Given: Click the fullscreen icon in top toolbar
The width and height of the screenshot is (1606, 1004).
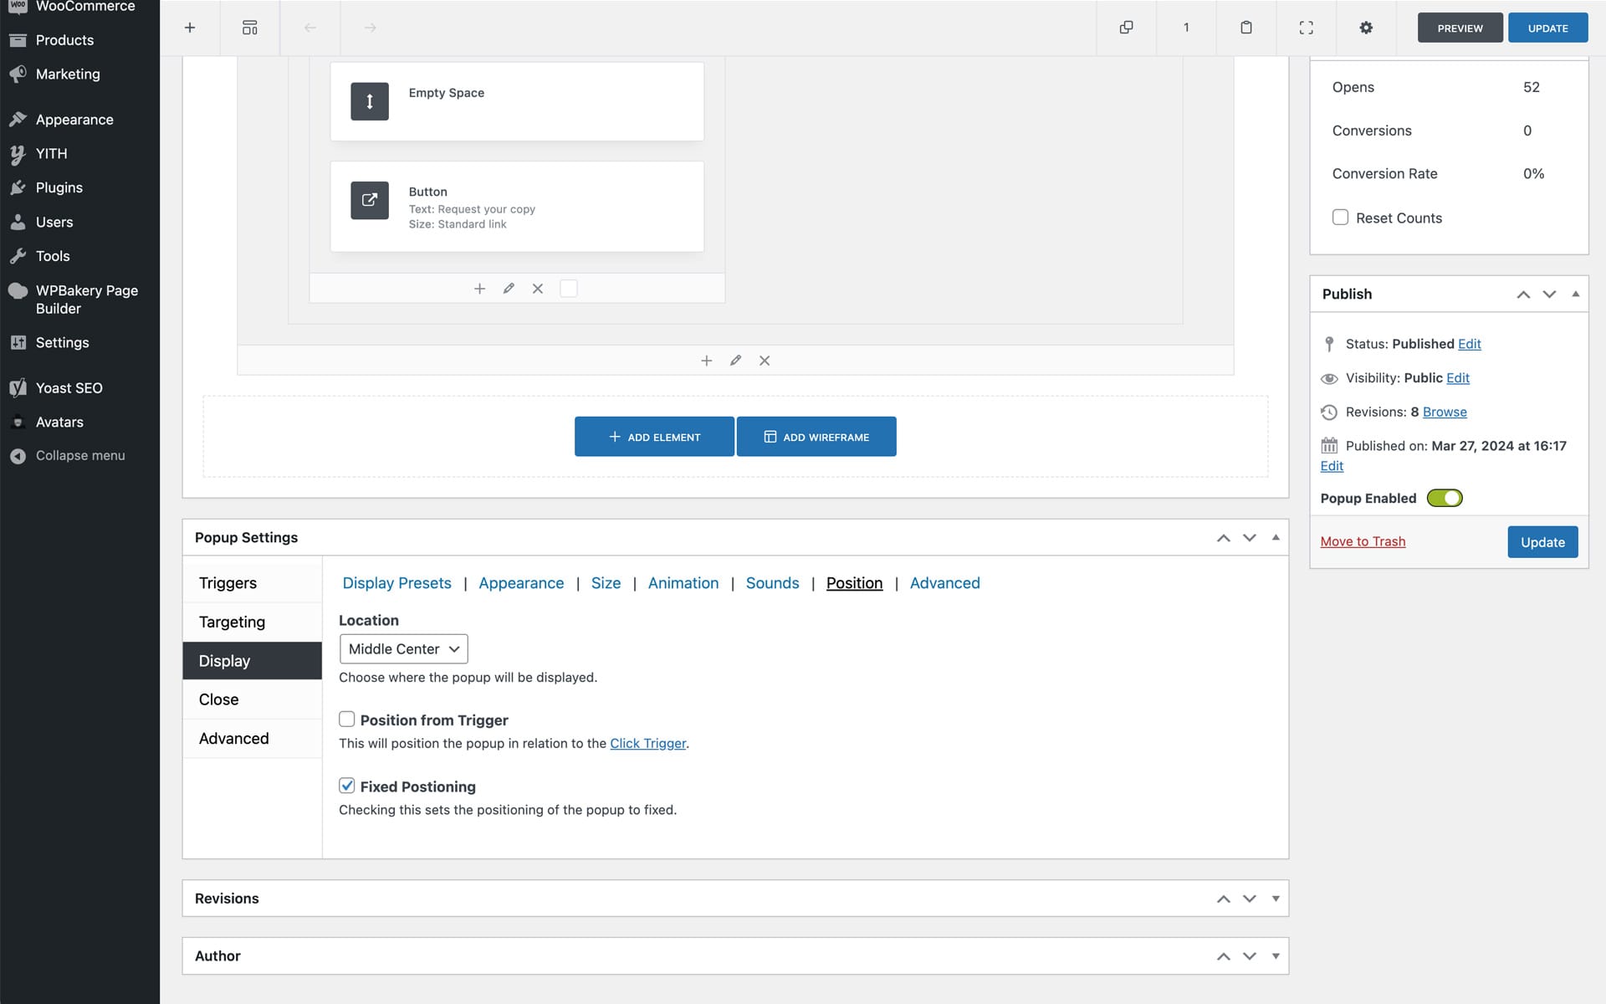Looking at the screenshot, I should pyautogui.click(x=1306, y=28).
